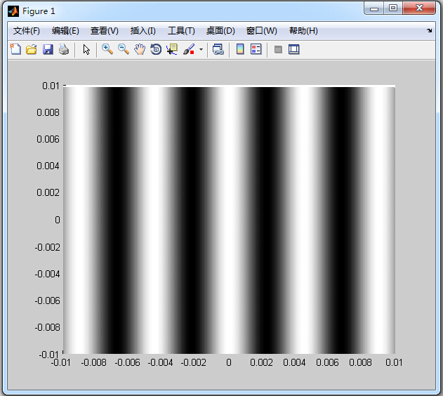443x396 pixels.
Task: Activate the Zoom Out magnifier tool
Action: 124,49
